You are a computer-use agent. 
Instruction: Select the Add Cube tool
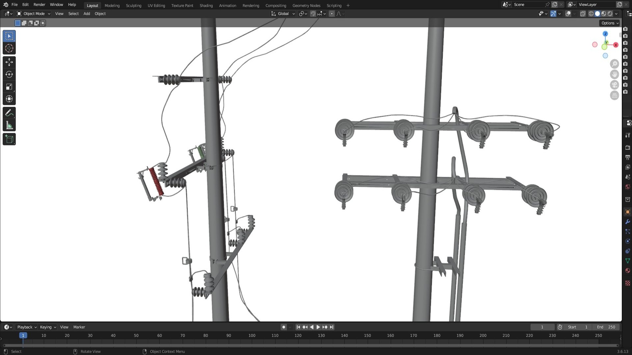click(x=9, y=139)
